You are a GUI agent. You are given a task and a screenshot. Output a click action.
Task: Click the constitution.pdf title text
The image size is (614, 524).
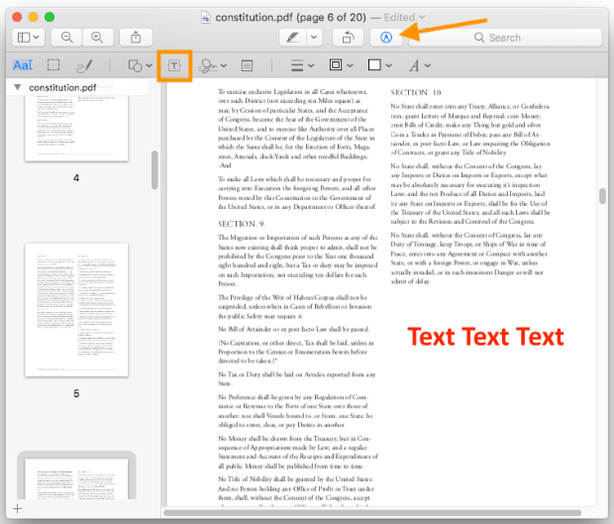click(290, 17)
